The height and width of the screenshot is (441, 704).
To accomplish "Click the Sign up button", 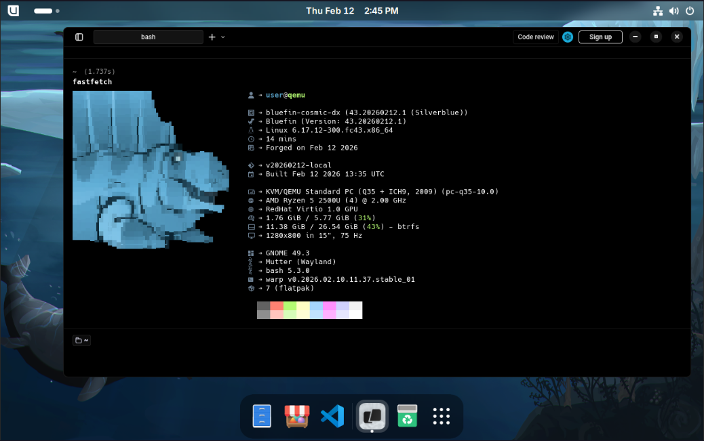I will click(x=600, y=37).
